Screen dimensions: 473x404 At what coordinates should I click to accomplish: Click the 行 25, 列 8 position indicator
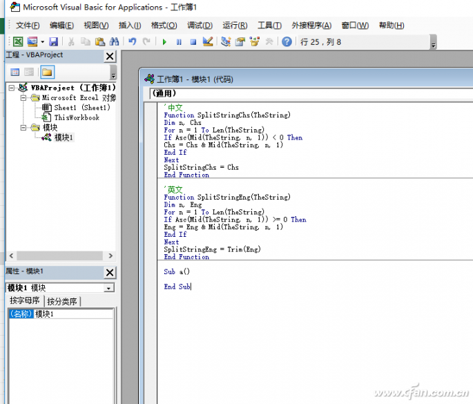pos(320,42)
